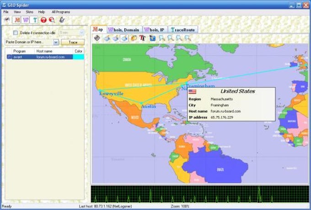Click the Host name column header
Image resolution: width=311 pixels, height=210 pixels.
[x=54, y=51]
